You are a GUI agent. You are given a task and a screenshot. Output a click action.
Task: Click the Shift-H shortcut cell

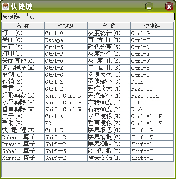pos(152,158)
